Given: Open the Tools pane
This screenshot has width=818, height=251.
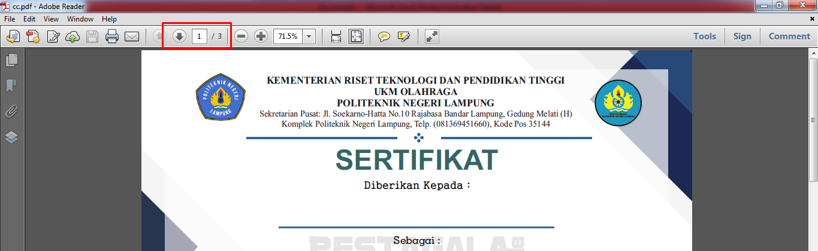Looking at the screenshot, I should click(x=705, y=36).
